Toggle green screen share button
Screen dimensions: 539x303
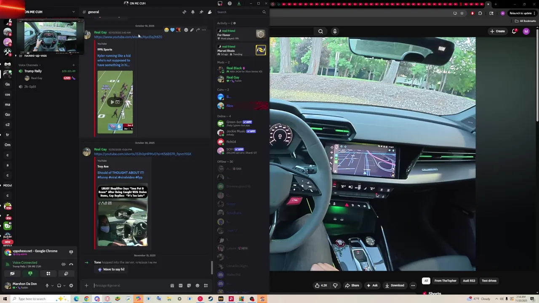tap(30, 274)
